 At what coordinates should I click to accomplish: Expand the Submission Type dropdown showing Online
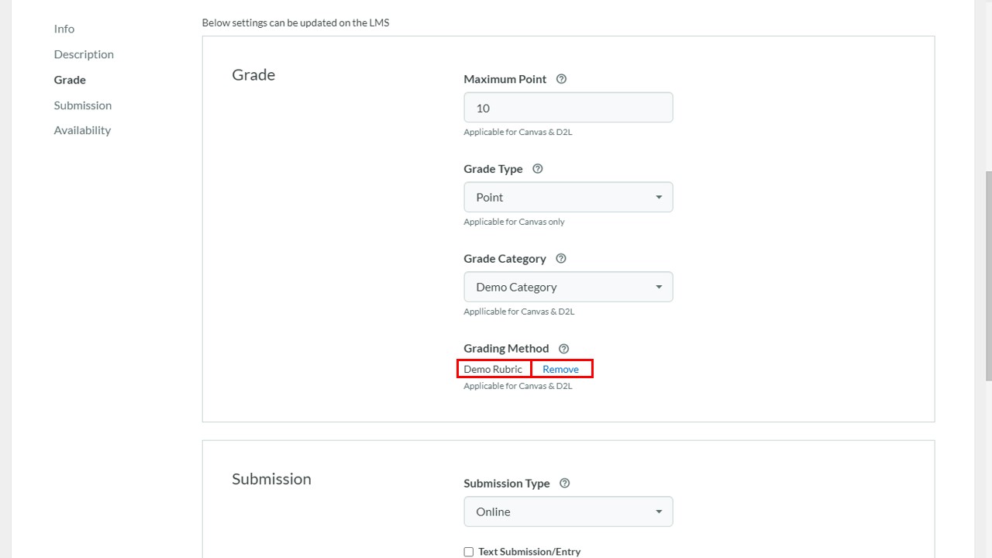568,512
